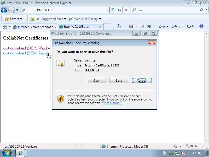
Task: Expand the Home button dropdown arrow
Action: tap(125, 26)
